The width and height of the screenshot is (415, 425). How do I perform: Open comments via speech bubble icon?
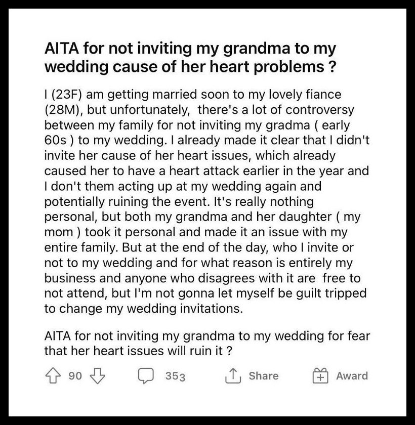[146, 376]
